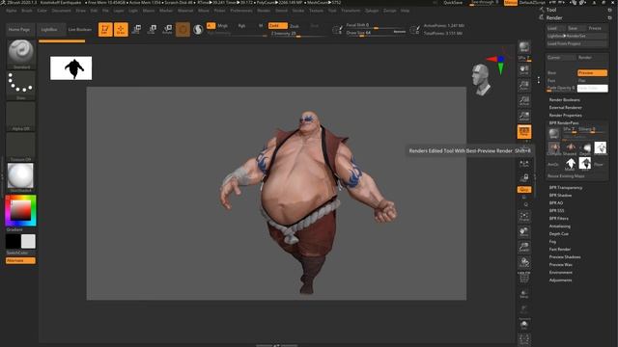Expand the Render Booleans section
The image size is (618, 347).
pyautogui.click(x=564, y=100)
